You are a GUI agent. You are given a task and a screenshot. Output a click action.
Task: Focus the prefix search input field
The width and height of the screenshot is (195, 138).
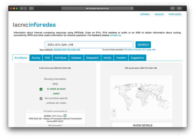click(89, 45)
